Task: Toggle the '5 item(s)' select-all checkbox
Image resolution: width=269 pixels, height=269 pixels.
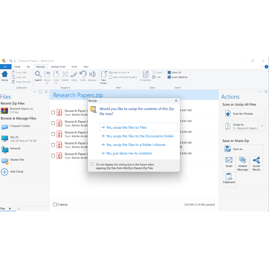Action: 55,205
